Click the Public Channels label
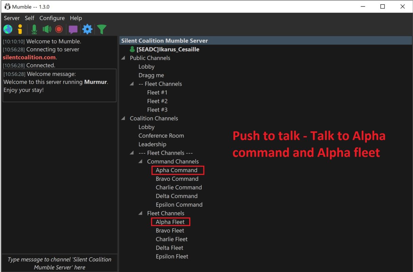Screen dimensions: 413x272 click(x=150, y=58)
